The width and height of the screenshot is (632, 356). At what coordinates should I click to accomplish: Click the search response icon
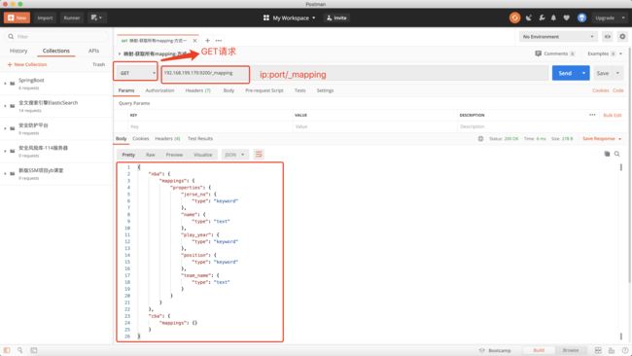(617, 154)
